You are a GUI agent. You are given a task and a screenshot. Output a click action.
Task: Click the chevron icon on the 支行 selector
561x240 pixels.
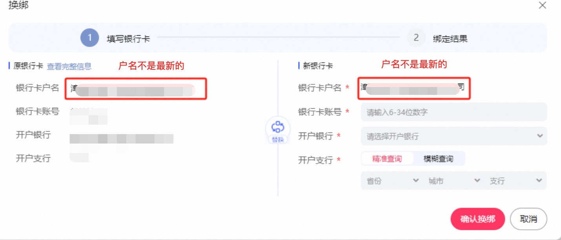pos(539,180)
